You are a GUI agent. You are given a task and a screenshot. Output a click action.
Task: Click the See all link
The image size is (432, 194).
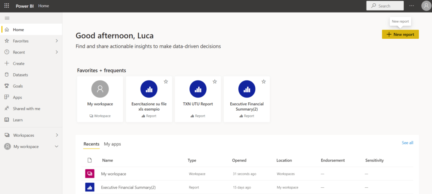point(408,143)
